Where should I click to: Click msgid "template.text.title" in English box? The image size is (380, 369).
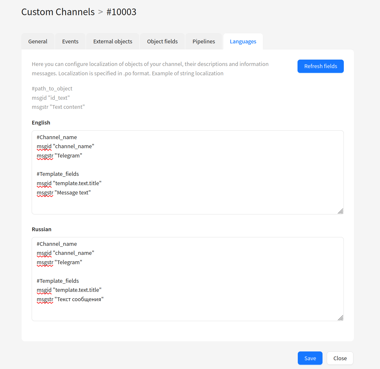(x=69, y=183)
